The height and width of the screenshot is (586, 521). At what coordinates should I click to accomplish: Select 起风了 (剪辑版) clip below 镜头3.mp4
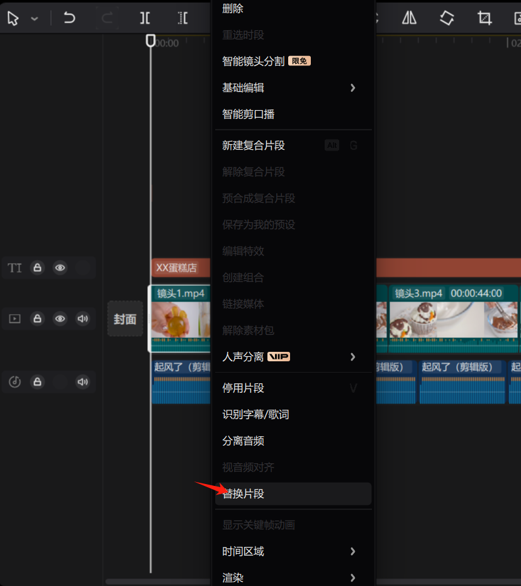coord(462,382)
